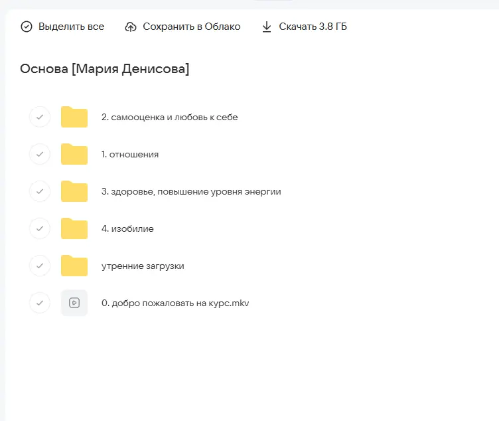Screen dimensions: 499x421
Task: Open the 3. здоровье, повышение уровня энергии folder name
Action: click(191, 192)
